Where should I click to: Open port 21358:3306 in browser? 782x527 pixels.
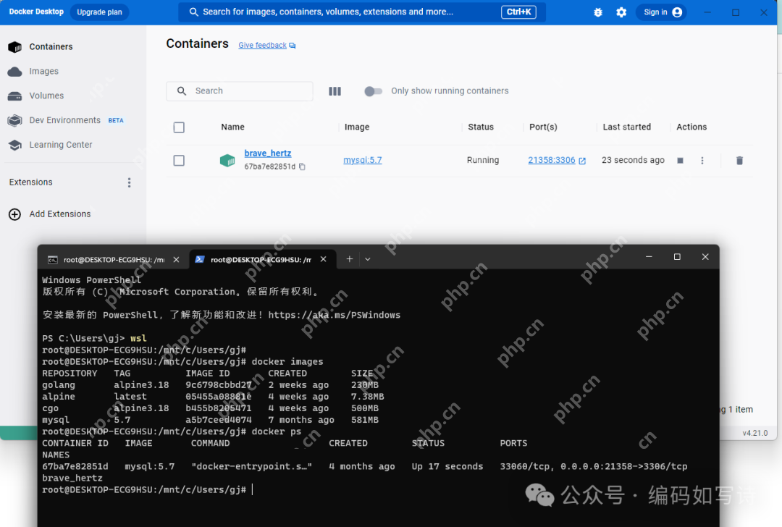pyautogui.click(x=557, y=160)
